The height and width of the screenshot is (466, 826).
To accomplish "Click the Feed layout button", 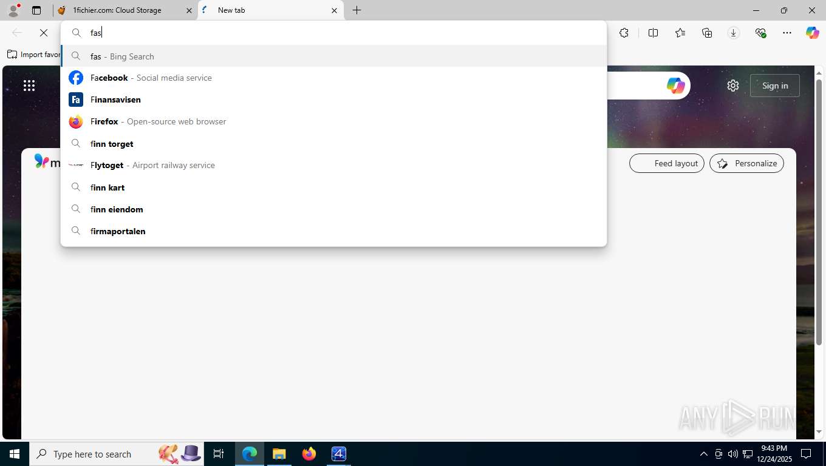I will click(x=667, y=163).
